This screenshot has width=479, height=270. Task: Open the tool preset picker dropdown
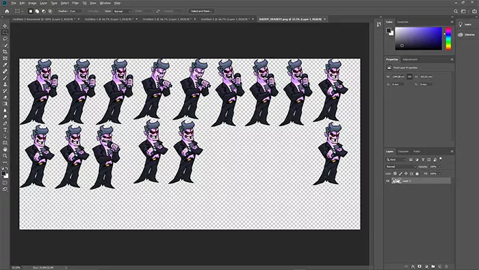pyautogui.click(x=19, y=11)
